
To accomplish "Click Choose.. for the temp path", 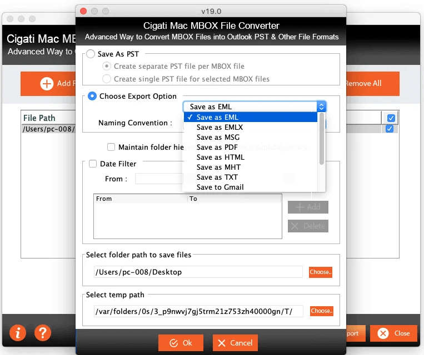I will click(322, 311).
